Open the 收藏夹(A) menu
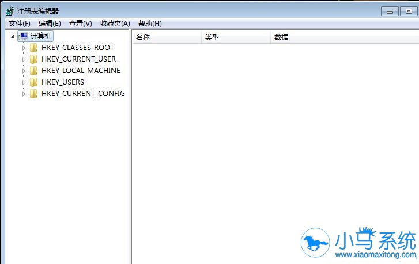The image size is (419, 264). pos(115,24)
